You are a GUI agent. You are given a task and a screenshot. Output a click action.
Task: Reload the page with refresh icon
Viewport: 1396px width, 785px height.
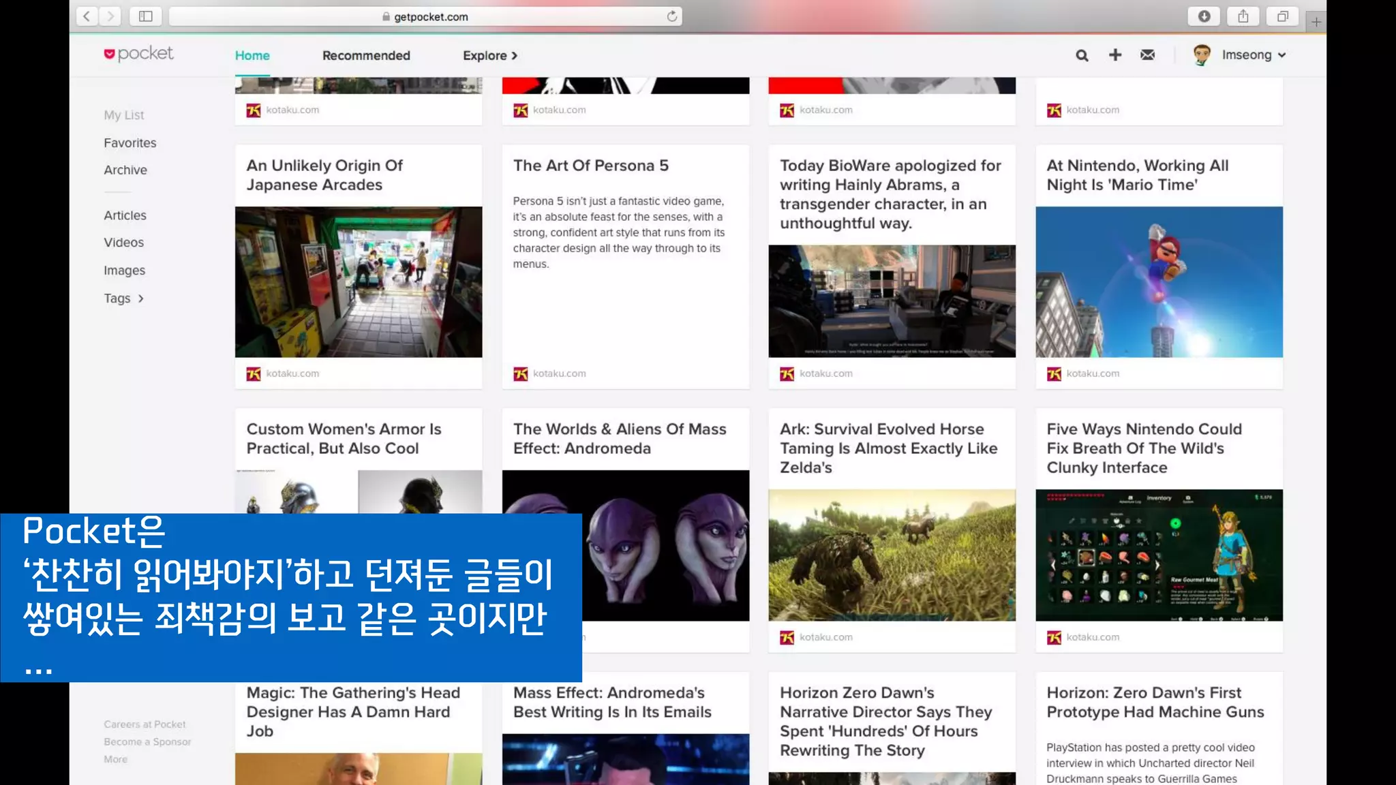point(672,16)
